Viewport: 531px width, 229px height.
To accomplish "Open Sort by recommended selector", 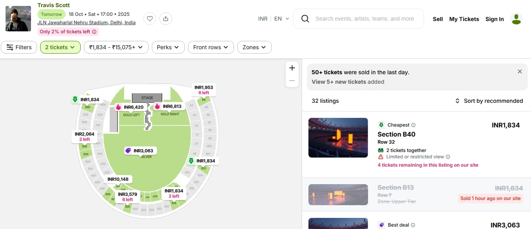I will click(489, 101).
